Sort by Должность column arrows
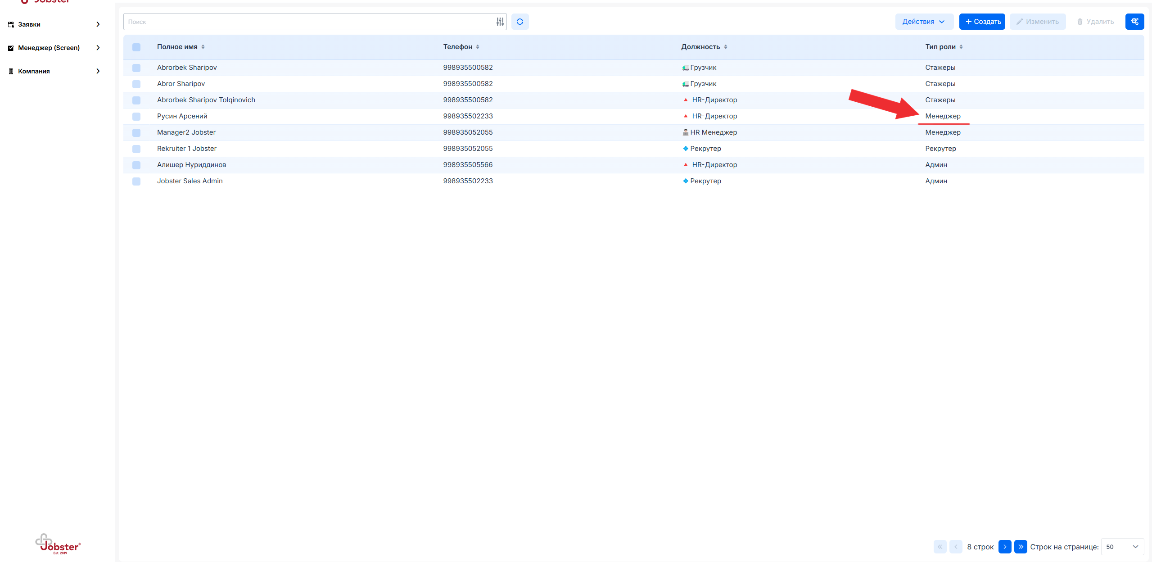This screenshot has height=562, width=1152. point(725,47)
